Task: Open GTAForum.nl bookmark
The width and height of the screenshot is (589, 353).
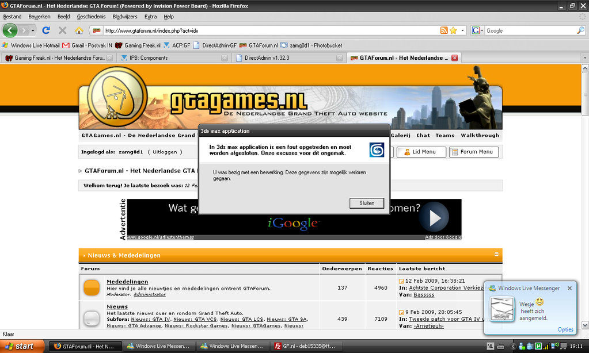Action: (x=259, y=45)
